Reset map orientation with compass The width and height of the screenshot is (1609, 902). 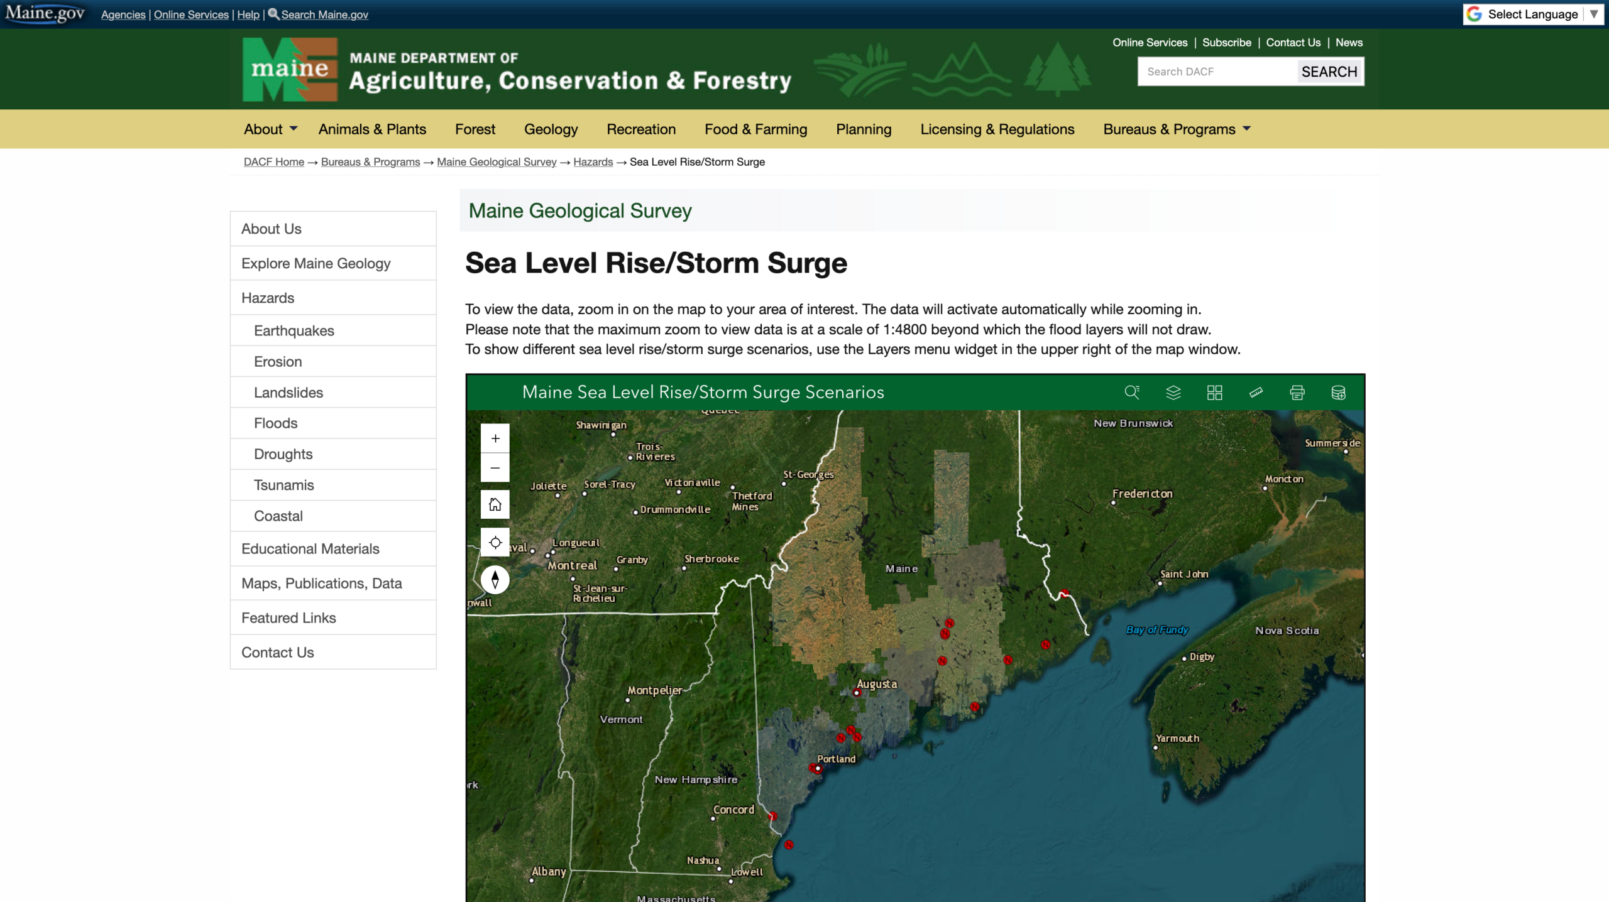coord(495,579)
